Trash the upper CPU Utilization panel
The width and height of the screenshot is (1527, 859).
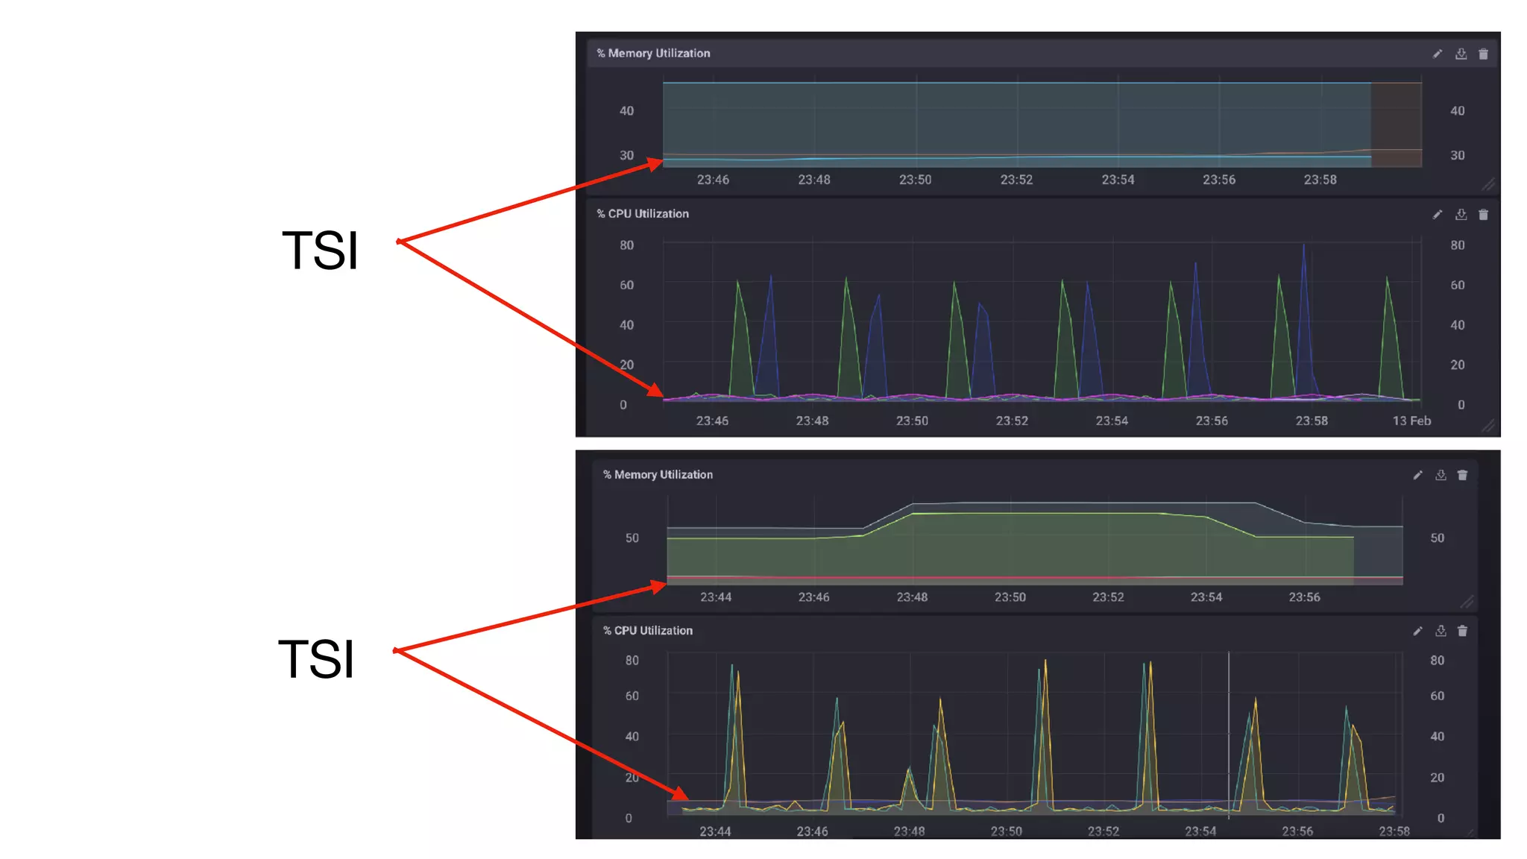1483,215
